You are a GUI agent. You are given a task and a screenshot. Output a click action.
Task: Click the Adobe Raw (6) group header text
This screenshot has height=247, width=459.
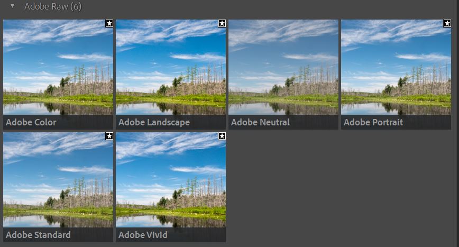(x=53, y=7)
